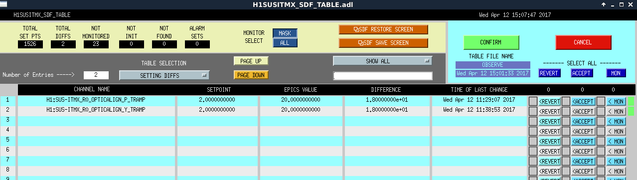Screen dimensions: 637x180
Task: Click REVERT in row 4
Action: click(549, 131)
